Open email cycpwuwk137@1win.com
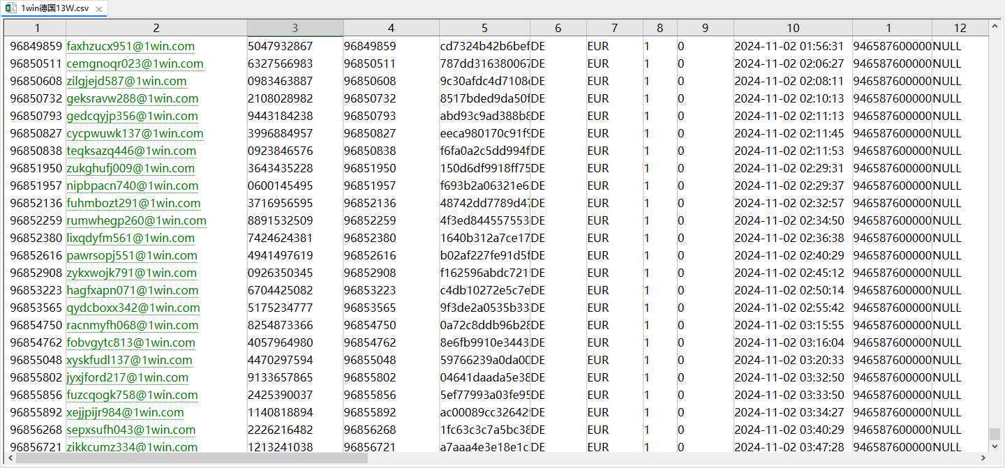Viewport: 1005px width, 468px height. coord(135,133)
